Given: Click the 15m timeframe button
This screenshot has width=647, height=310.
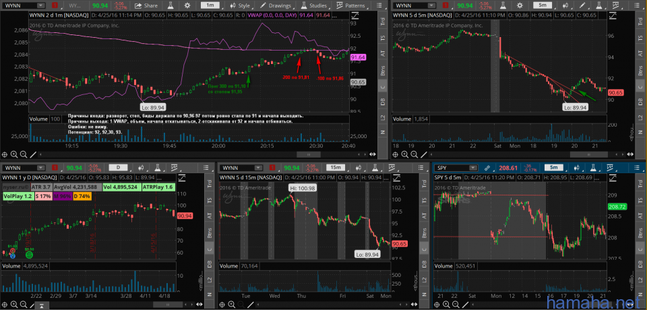Looking at the screenshot, I should point(336,168).
